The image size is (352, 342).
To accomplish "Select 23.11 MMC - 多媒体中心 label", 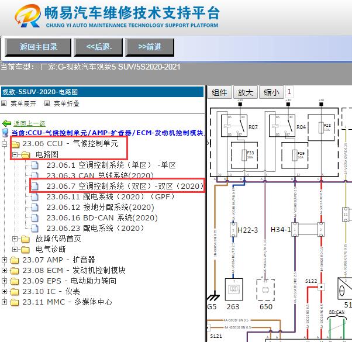I will click(67, 302).
